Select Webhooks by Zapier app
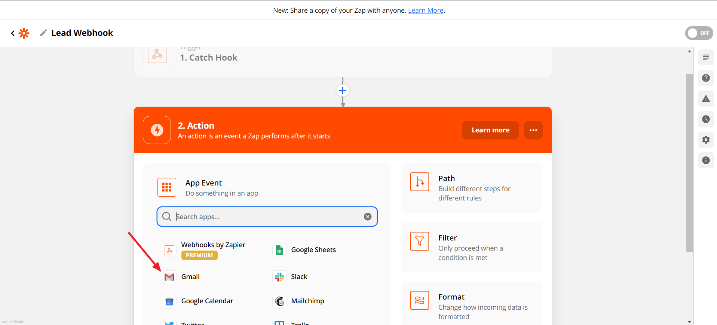This screenshot has width=717, height=325. click(x=213, y=245)
